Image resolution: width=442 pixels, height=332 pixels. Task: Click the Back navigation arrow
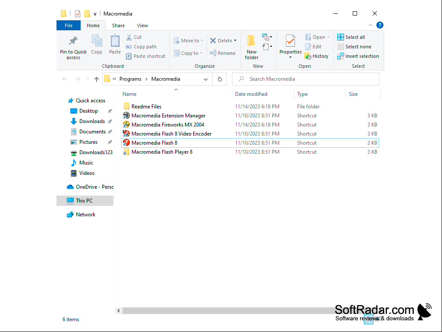click(65, 79)
